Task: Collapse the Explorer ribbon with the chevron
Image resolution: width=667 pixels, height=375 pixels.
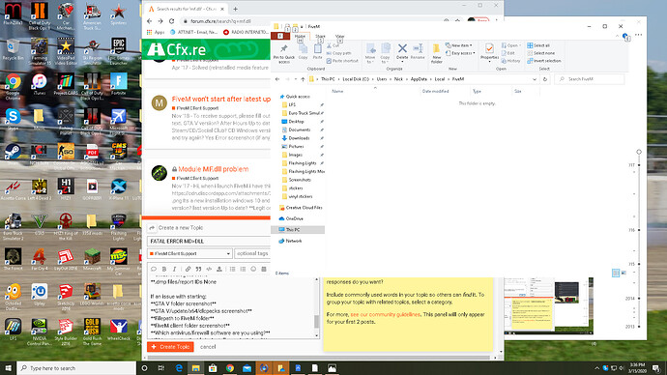Action: click(618, 37)
